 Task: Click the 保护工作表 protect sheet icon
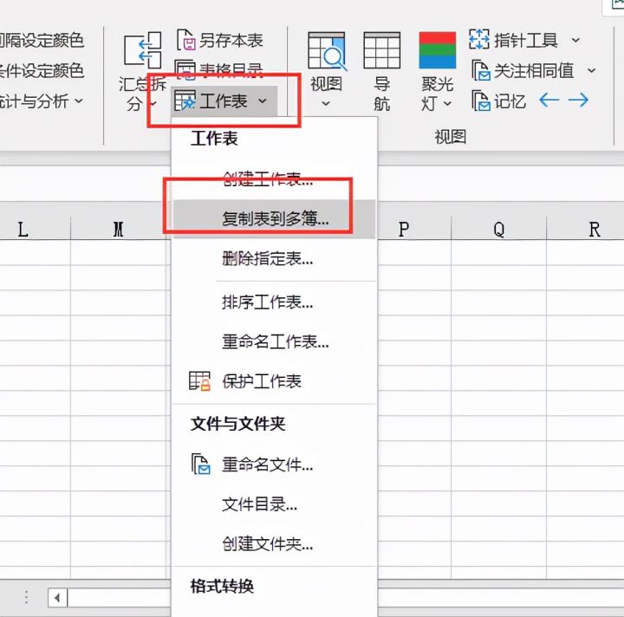199,381
